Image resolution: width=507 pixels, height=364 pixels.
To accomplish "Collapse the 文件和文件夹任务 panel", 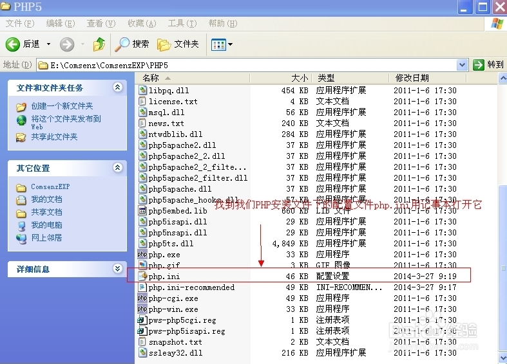I will click(x=117, y=87).
